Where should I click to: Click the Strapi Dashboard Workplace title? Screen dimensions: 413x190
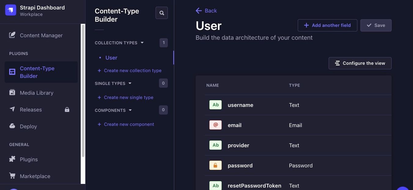42,11
